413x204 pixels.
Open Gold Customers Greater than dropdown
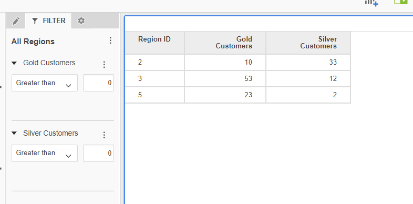45,83
